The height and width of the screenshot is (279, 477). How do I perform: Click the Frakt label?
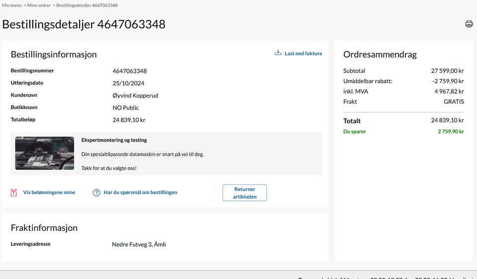pyautogui.click(x=350, y=102)
